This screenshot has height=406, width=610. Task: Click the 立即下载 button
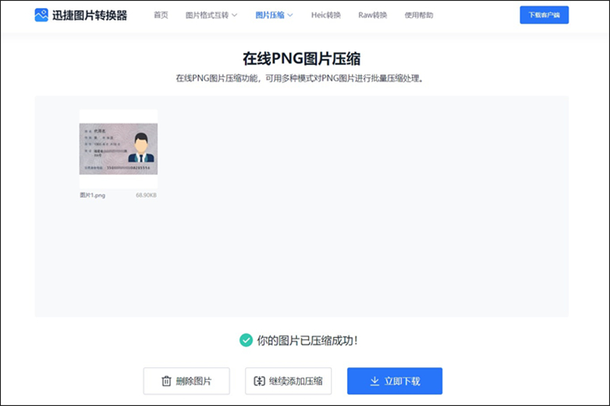click(395, 381)
